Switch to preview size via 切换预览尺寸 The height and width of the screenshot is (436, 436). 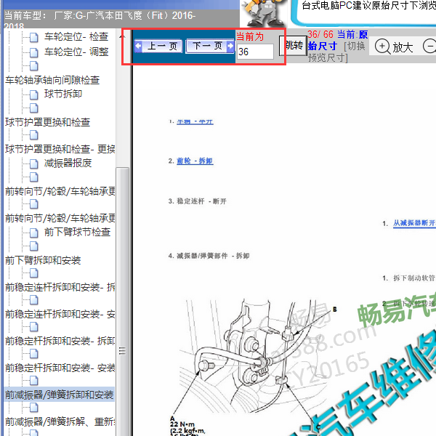coord(336,52)
